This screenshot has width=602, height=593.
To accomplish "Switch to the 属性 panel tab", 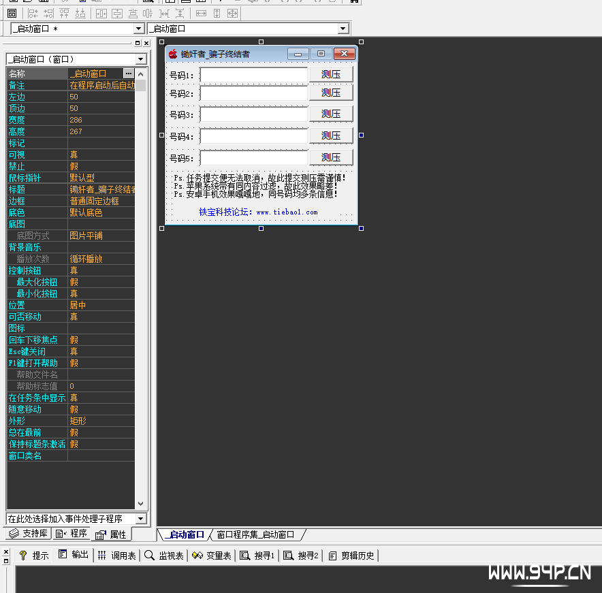I will click(x=111, y=534).
